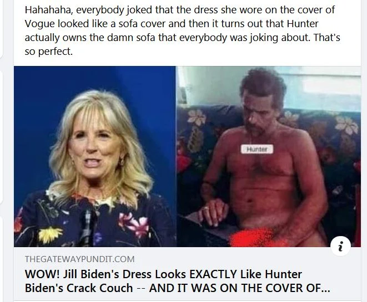The height and width of the screenshot is (302, 367).
Task: Open the "WOW! Jill Biden's Dress" headline link
Action: point(177,281)
